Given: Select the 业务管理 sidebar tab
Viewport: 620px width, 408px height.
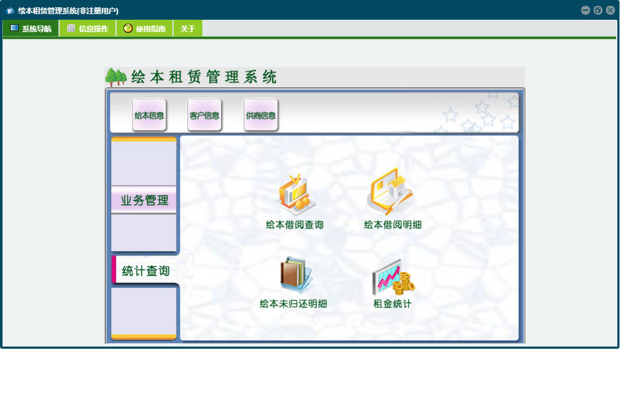Looking at the screenshot, I should [x=144, y=200].
